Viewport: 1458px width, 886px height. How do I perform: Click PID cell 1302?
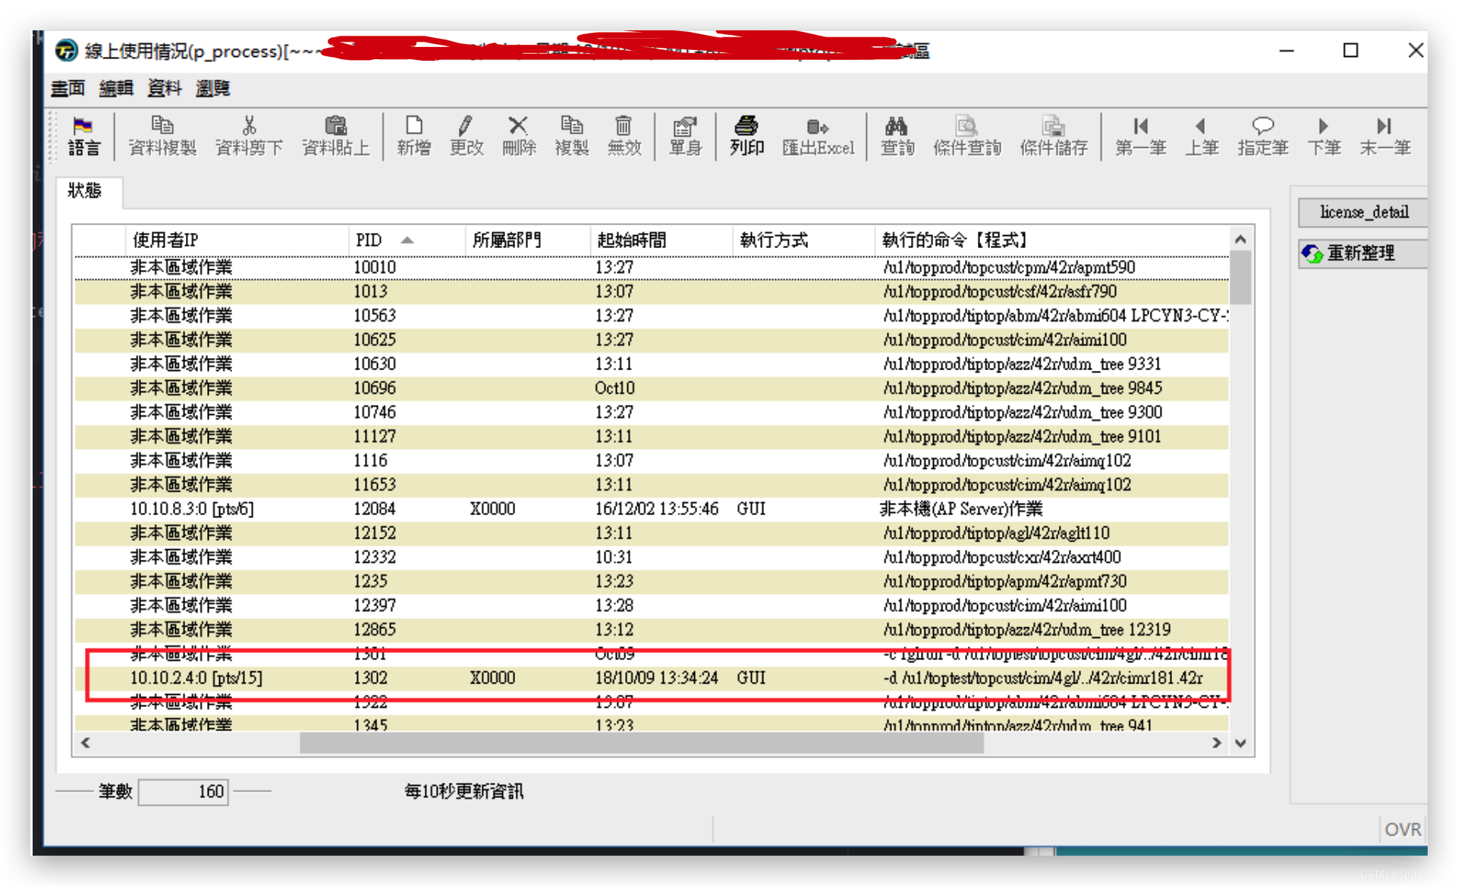[x=370, y=677]
